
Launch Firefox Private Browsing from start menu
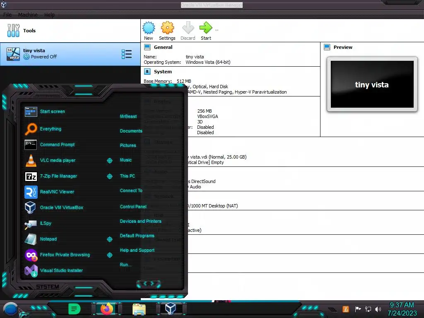click(x=57, y=255)
